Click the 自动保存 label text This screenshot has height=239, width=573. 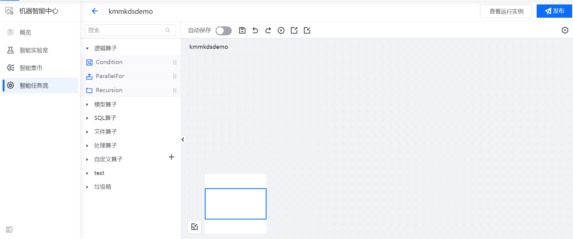[x=199, y=30]
